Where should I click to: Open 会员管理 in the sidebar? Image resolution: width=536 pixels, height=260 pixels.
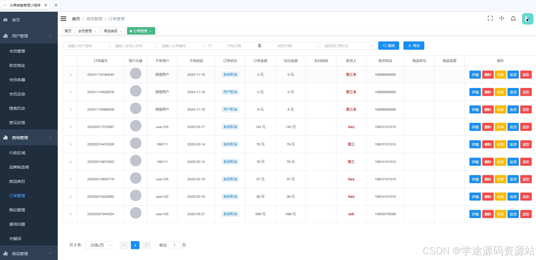click(x=29, y=51)
